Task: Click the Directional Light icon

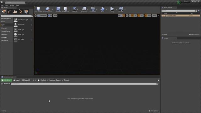Action: click(15, 20)
